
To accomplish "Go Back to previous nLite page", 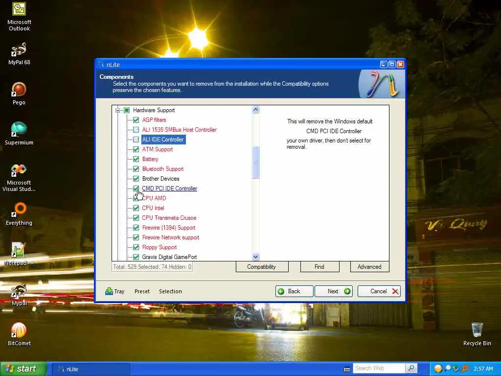I will [x=294, y=291].
